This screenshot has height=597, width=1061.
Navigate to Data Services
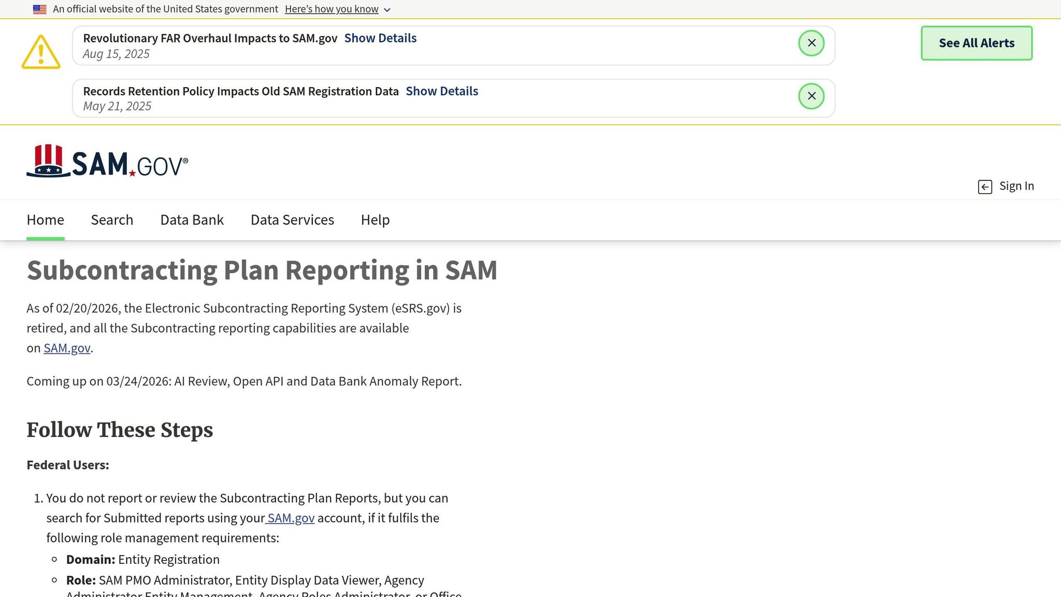292,220
